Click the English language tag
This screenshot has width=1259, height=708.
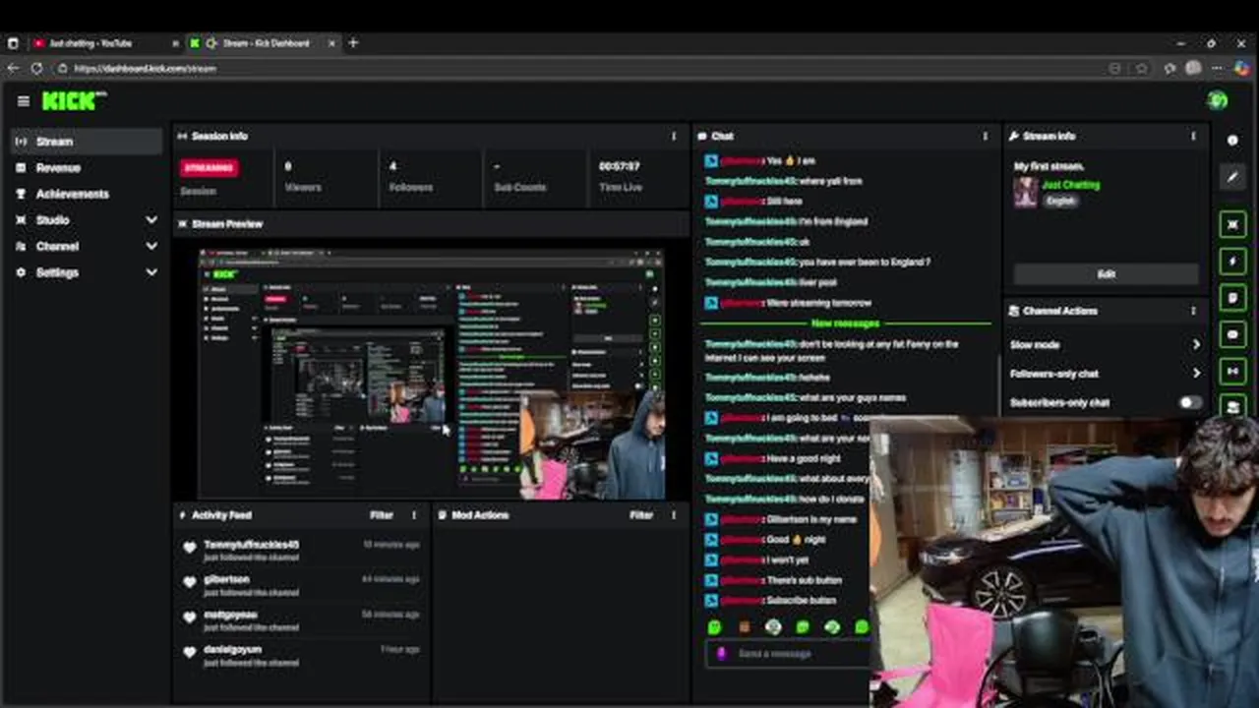point(1060,201)
